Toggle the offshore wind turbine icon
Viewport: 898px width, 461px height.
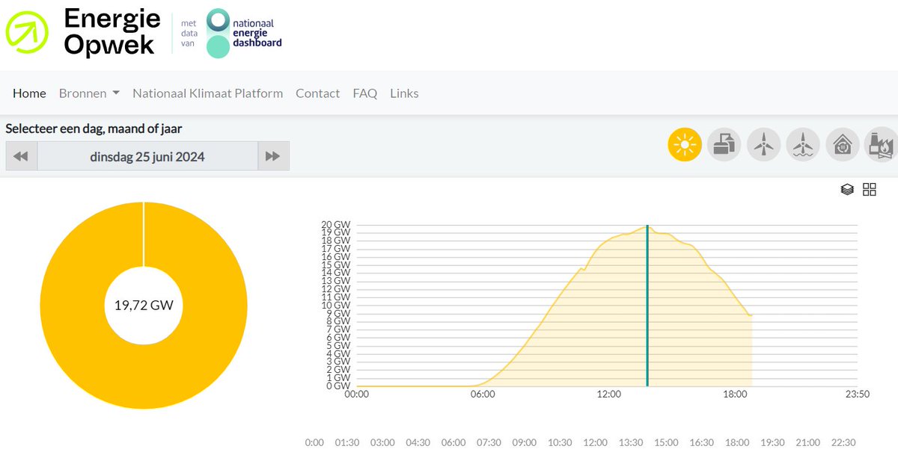point(803,144)
